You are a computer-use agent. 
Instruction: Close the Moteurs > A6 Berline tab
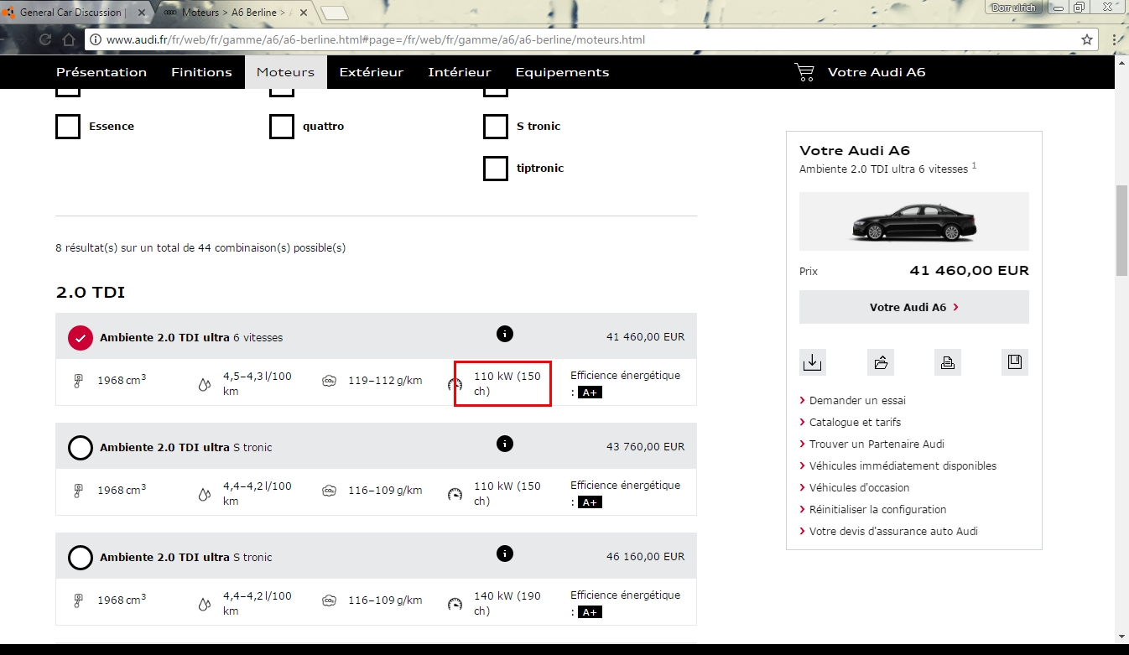pyautogui.click(x=302, y=13)
